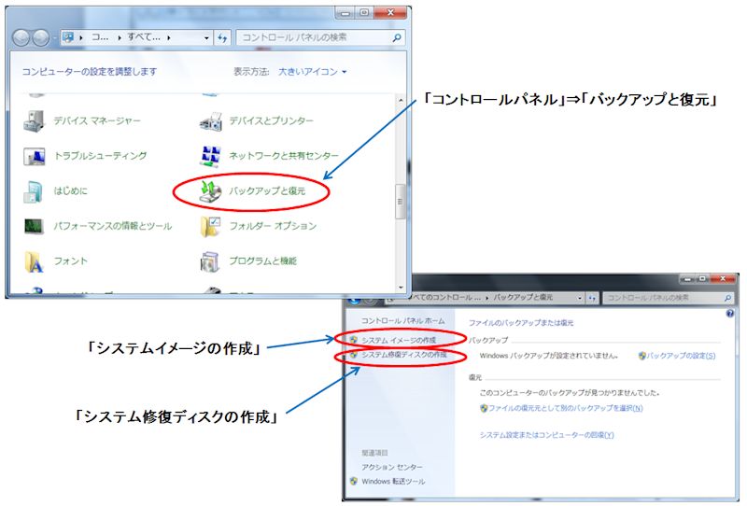Click the Control Panel icon in the address bar
Screen dimensions: 747x506
(68, 37)
